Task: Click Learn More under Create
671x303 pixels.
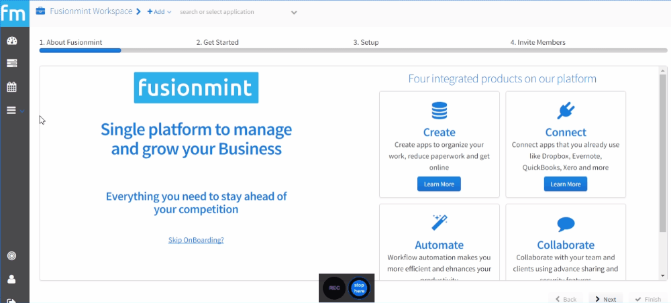Action: click(439, 184)
